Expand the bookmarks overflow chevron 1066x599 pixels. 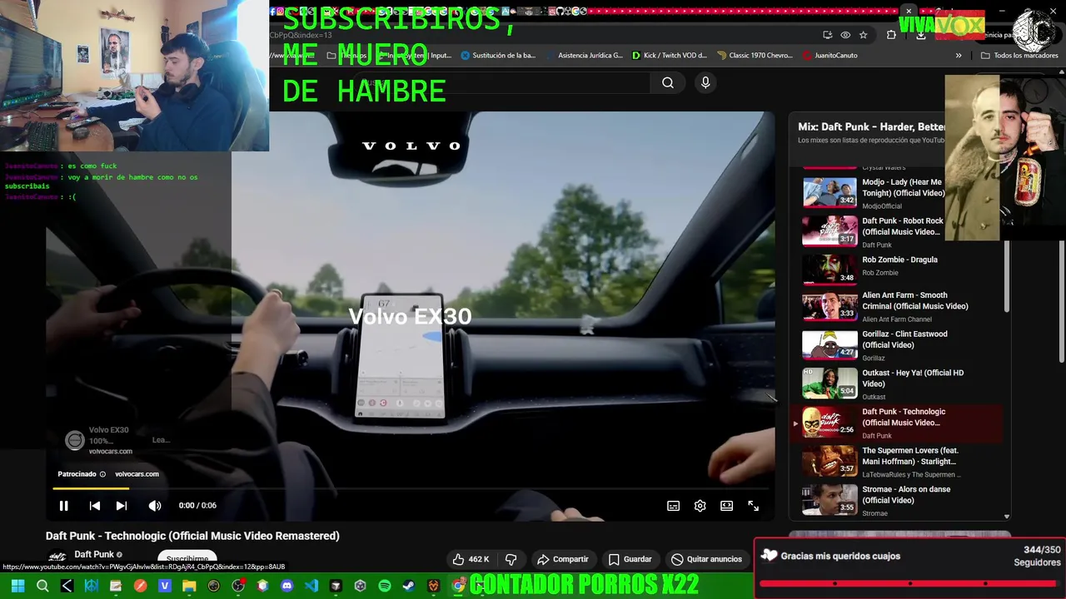[959, 56]
